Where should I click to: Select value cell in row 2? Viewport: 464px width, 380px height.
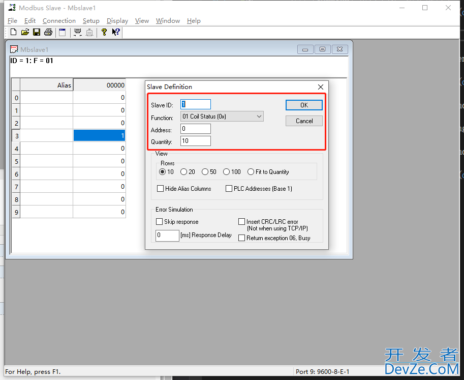[x=99, y=123]
